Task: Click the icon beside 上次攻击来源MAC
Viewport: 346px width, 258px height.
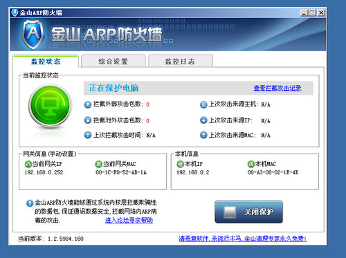Action: tap(203, 135)
